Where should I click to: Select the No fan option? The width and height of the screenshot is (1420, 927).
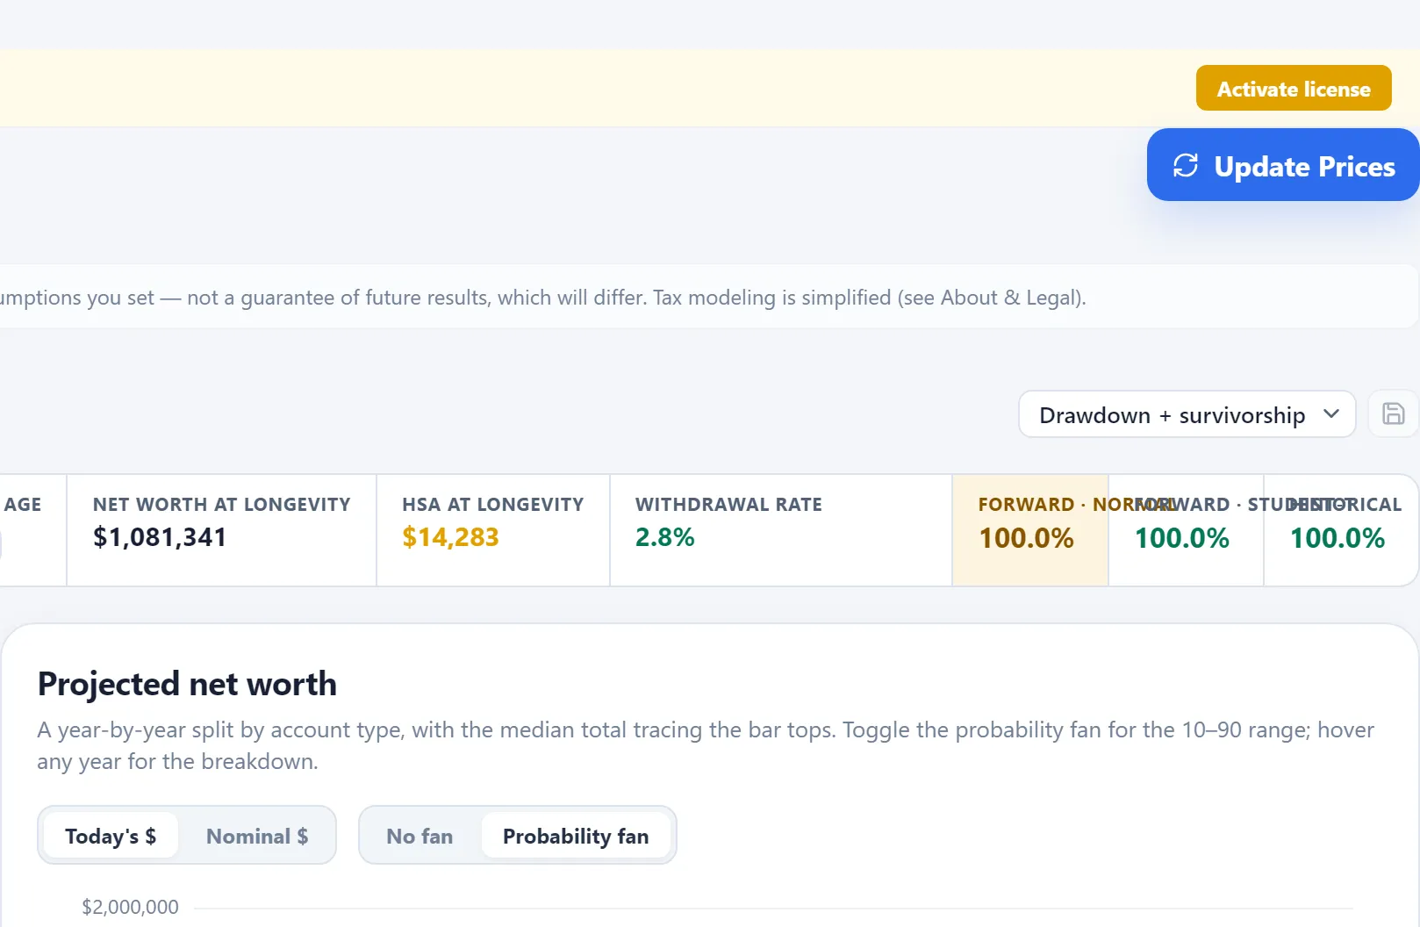click(x=420, y=836)
